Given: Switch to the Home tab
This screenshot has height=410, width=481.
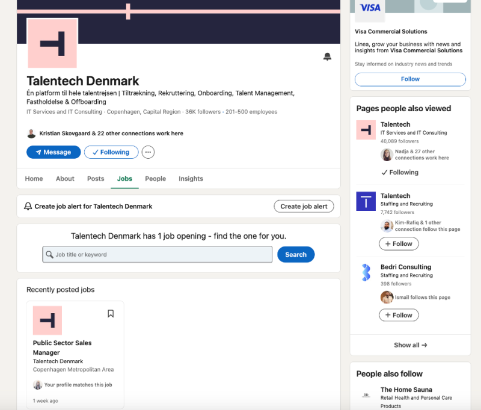Looking at the screenshot, I should pos(34,179).
